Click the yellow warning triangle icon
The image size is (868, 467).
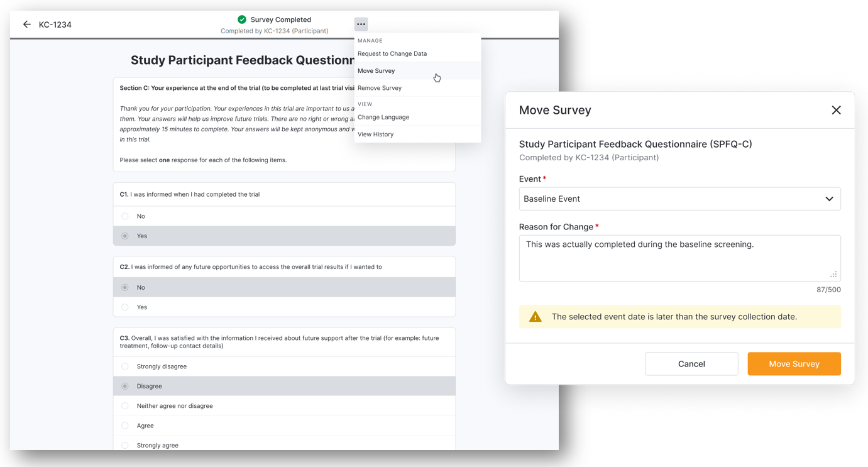[536, 317]
